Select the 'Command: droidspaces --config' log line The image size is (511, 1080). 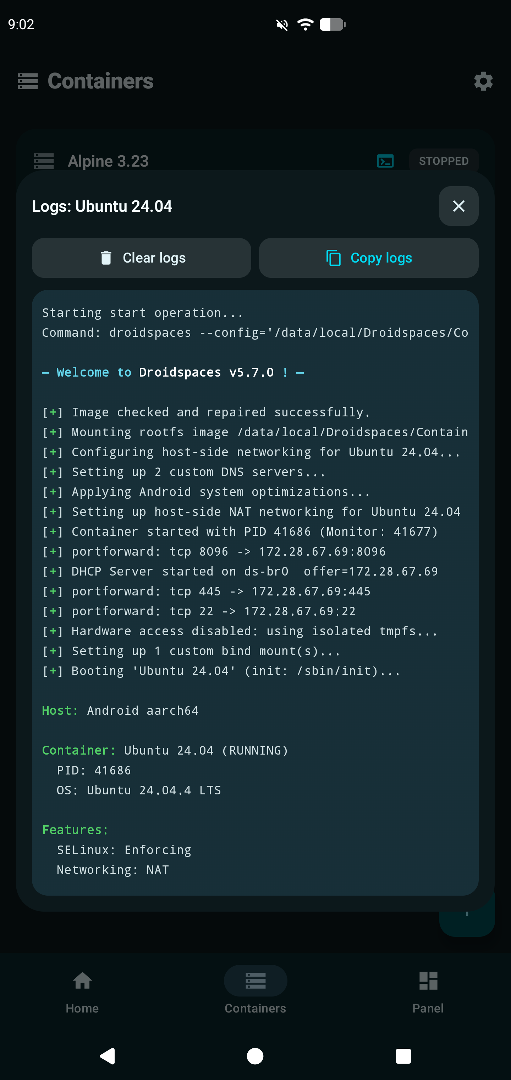coord(255,333)
